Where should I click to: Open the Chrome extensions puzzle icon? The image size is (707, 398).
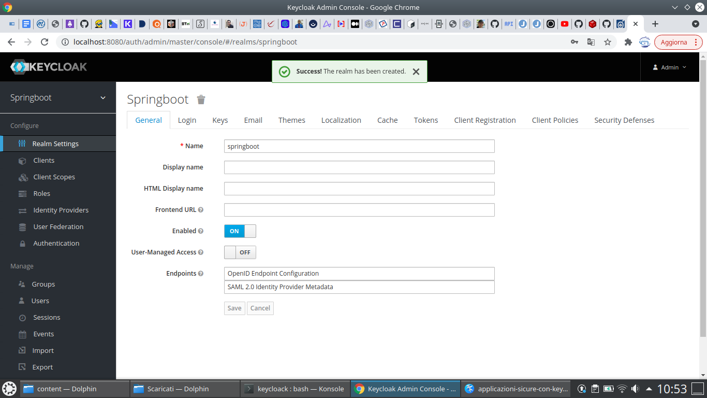coord(628,42)
